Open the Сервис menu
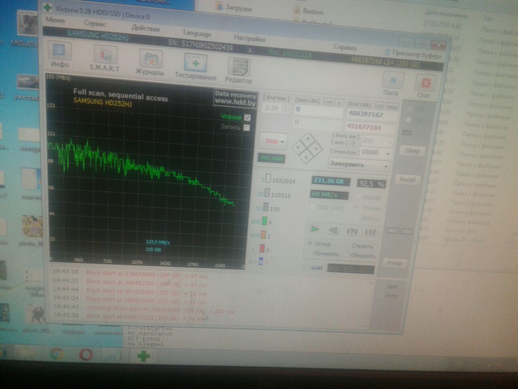Image resolution: width=518 pixels, height=389 pixels. (x=95, y=24)
